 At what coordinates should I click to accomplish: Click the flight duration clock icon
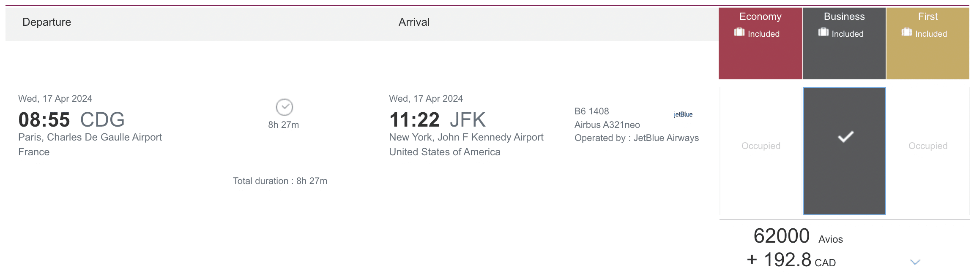pos(284,107)
